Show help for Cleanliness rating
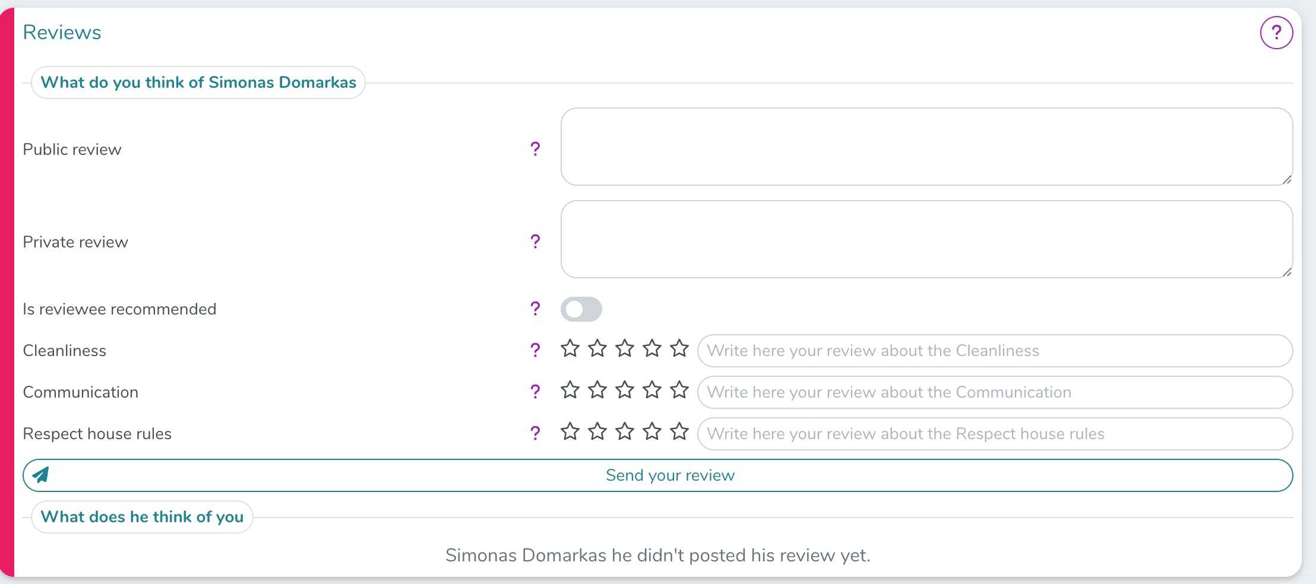1316x584 pixels. pyautogui.click(x=535, y=350)
